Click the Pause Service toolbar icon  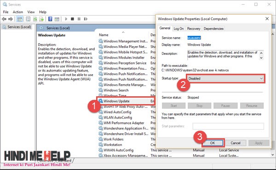click(x=79, y=19)
